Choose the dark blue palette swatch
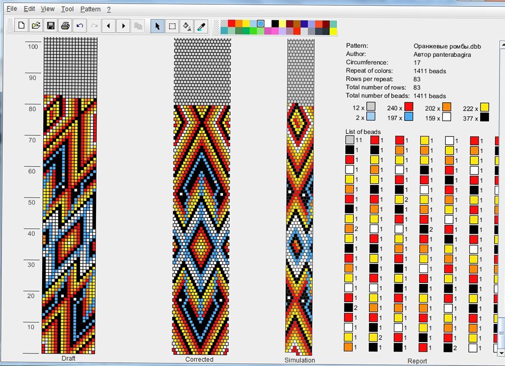The height and width of the screenshot is (366, 505). coord(304,23)
